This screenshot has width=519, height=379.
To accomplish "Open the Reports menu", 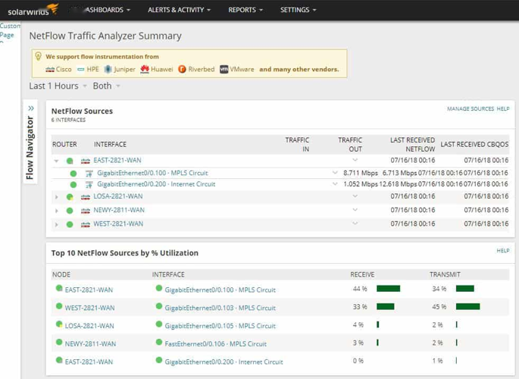I will pos(245,10).
